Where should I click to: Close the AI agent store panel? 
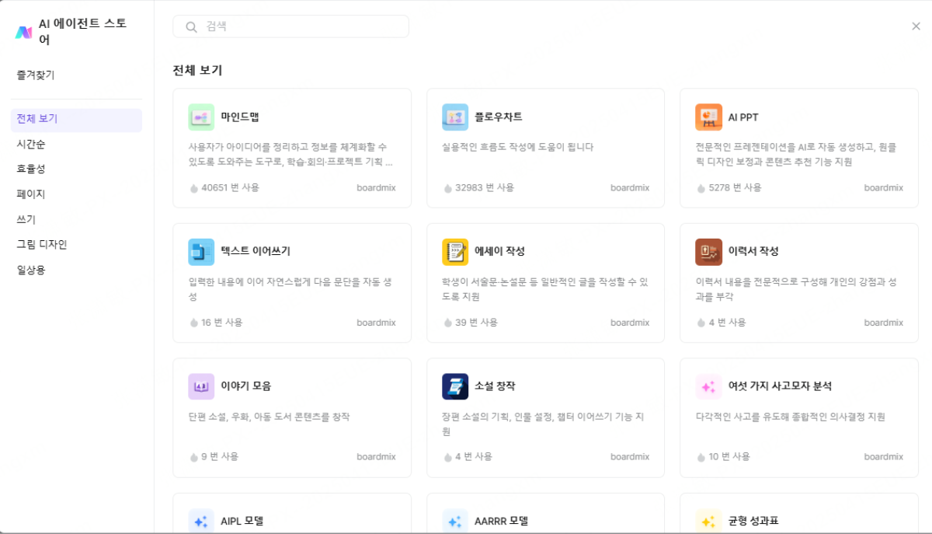[916, 26]
